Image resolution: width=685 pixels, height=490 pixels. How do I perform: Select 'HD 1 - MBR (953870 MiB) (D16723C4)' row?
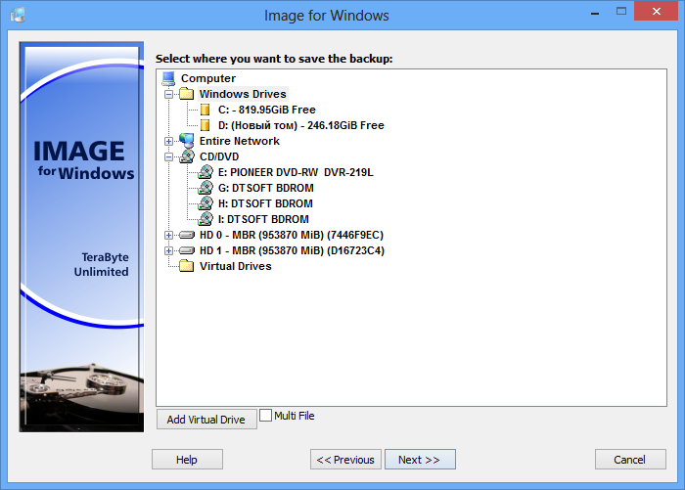[x=292, y=250]
